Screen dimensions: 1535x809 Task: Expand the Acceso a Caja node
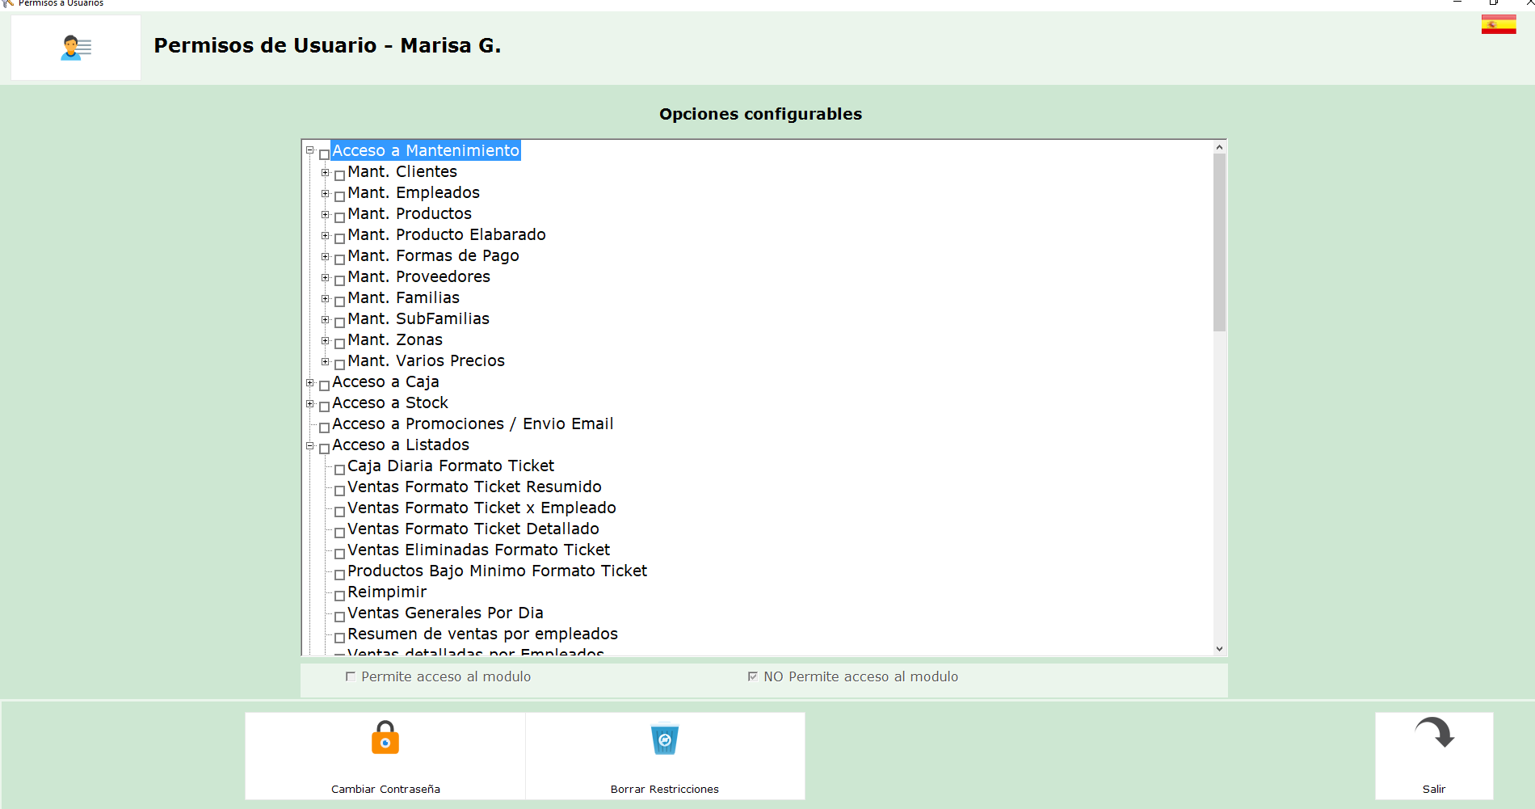tap(309, 382)
